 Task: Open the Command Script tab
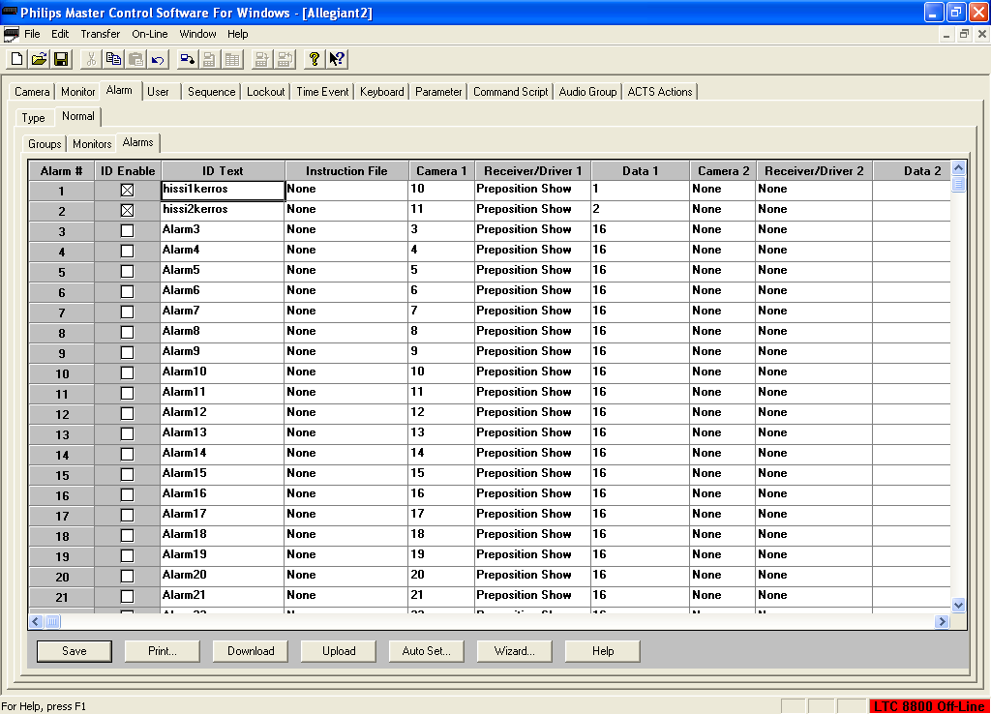point(511,92)
